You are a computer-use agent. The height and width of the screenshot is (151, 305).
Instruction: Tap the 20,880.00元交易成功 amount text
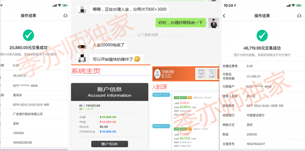coord(28,48)
